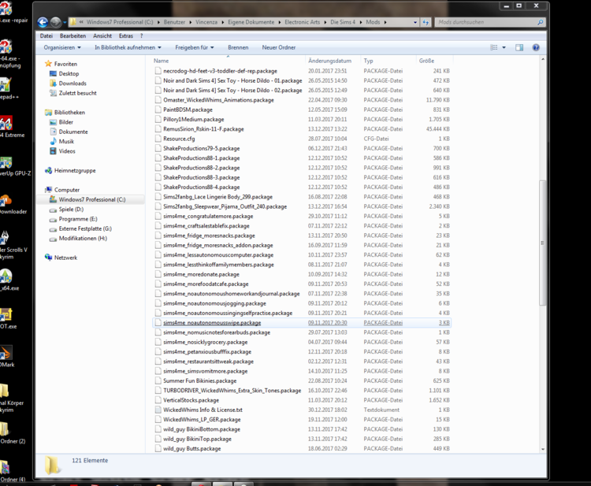Refresh the folder via address bar button
The width and height of the screenshot is (591, 486).
click(x=426, y=22)
